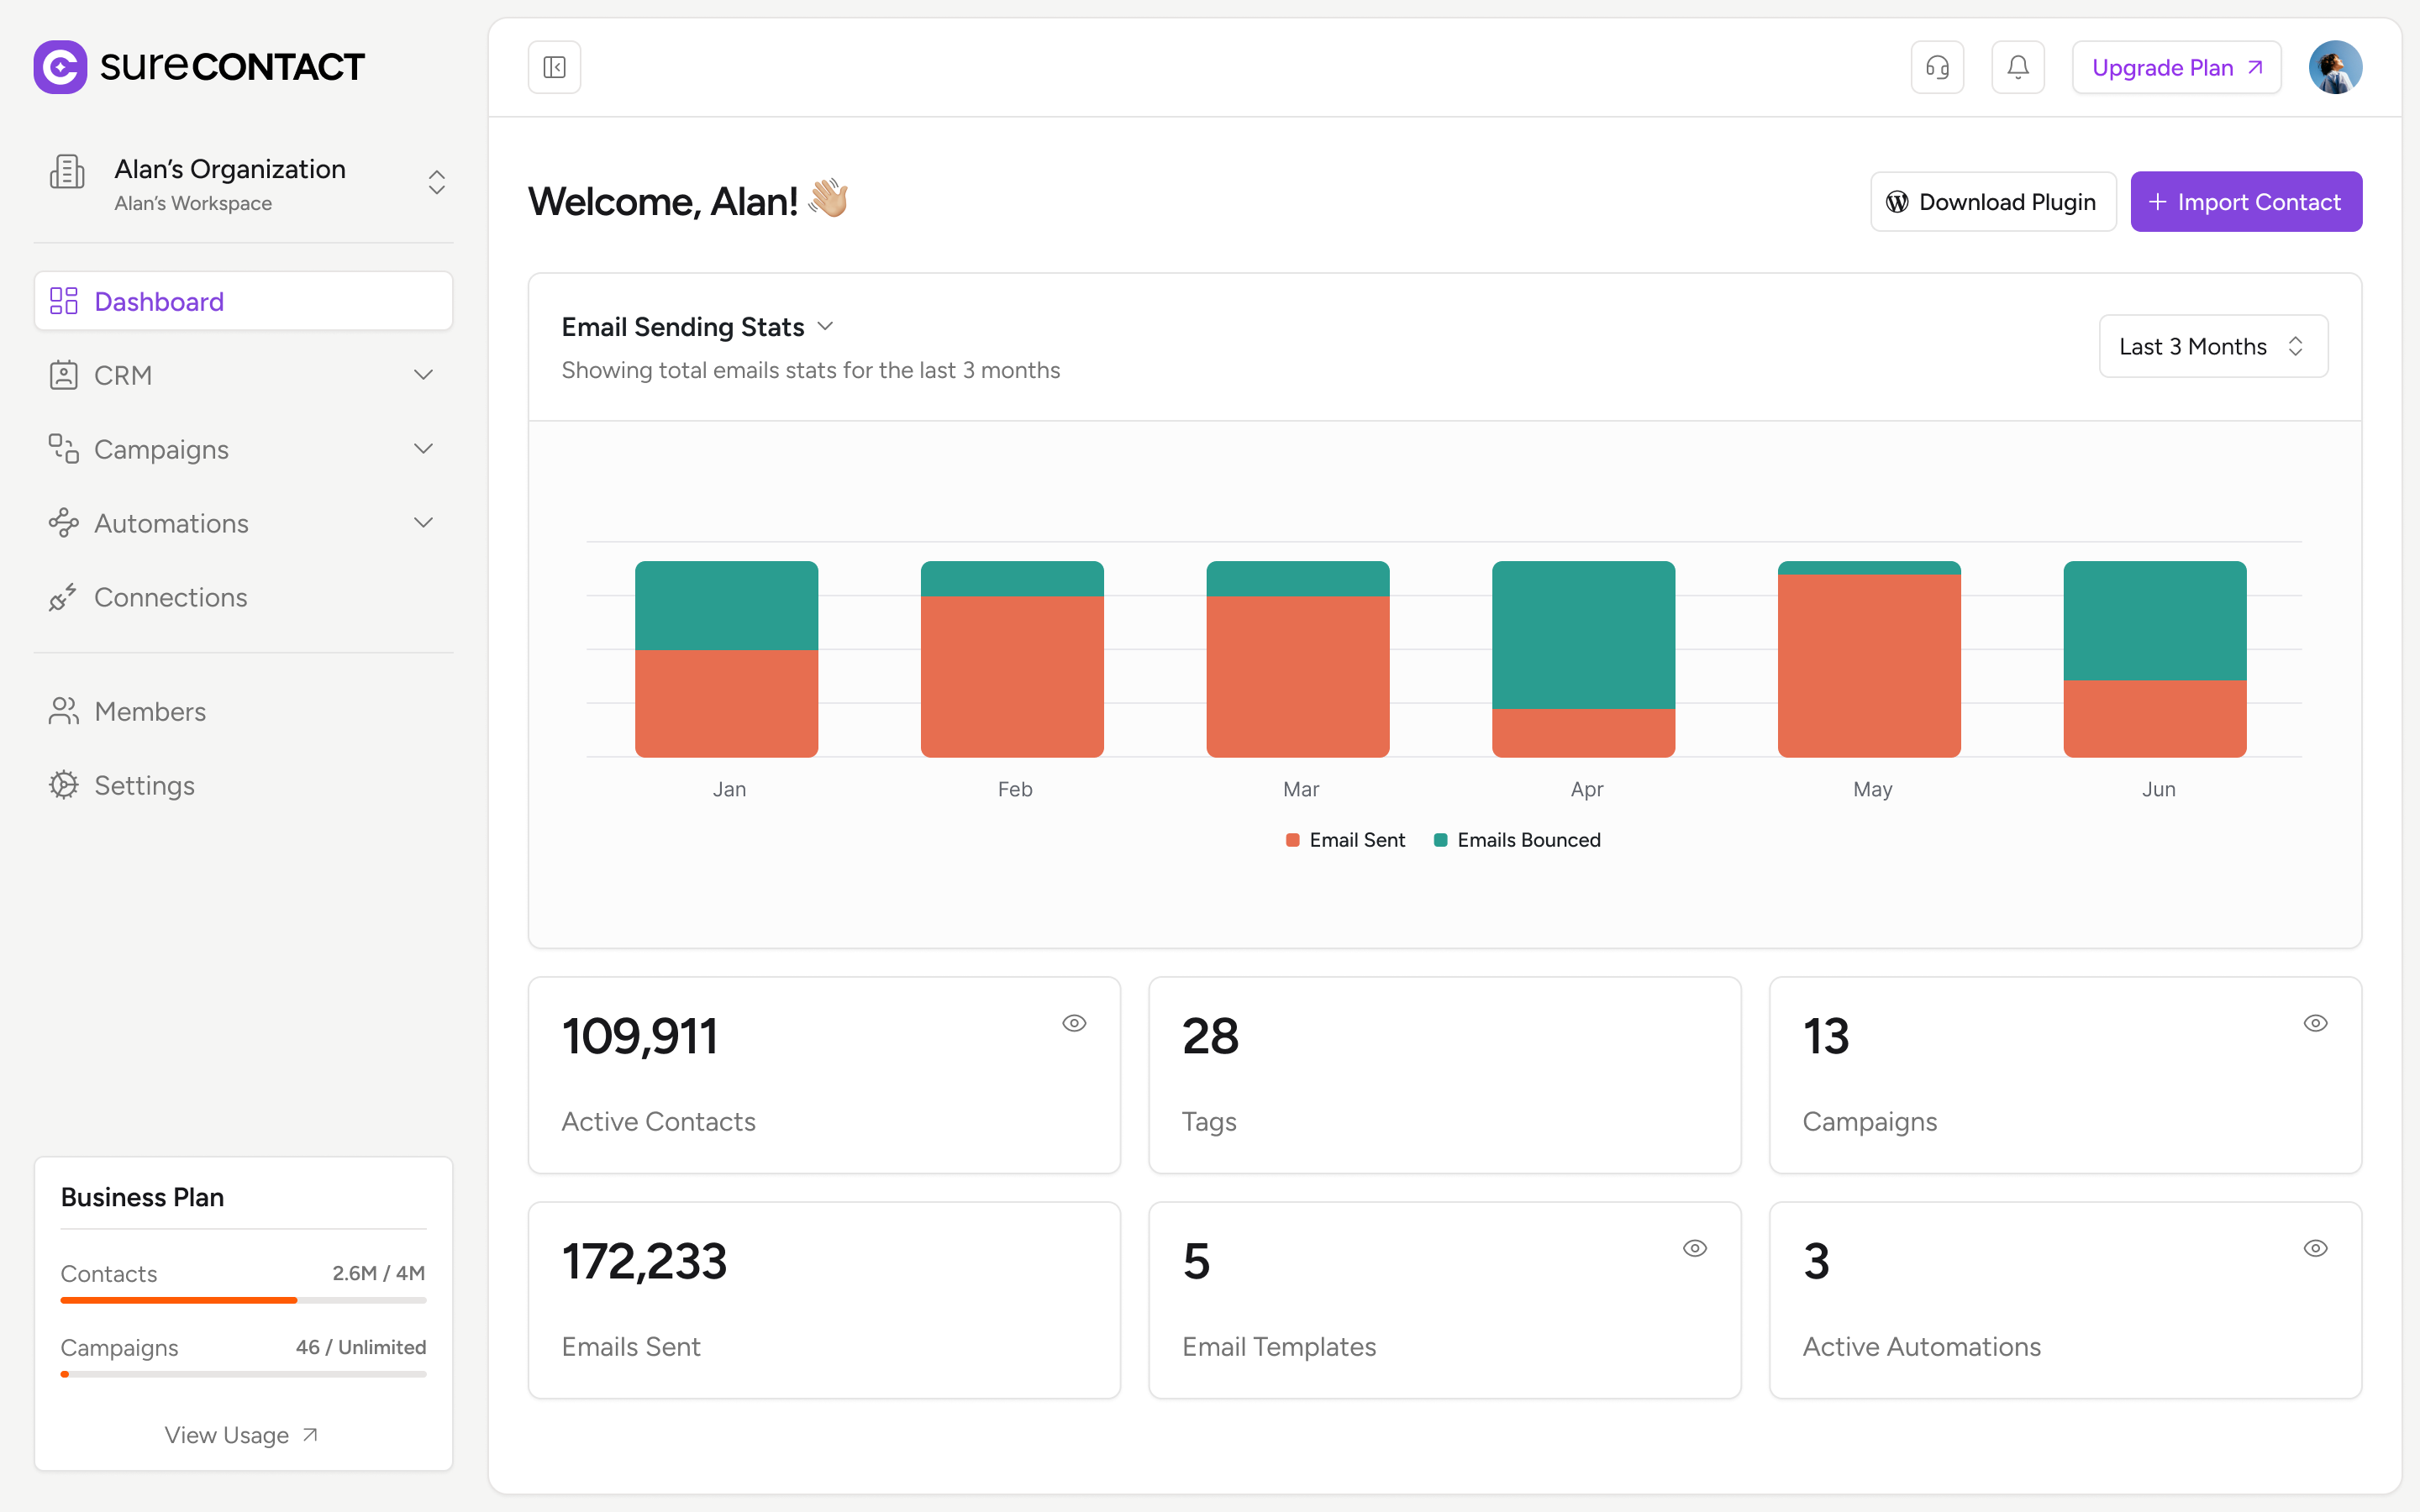Select the Dashboard icon in the sidebar

coord(64,300)
